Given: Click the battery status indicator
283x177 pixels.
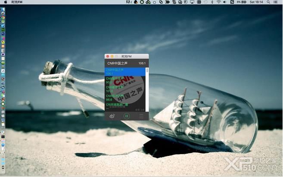Looking at the screenshot, I should (242, 2).
